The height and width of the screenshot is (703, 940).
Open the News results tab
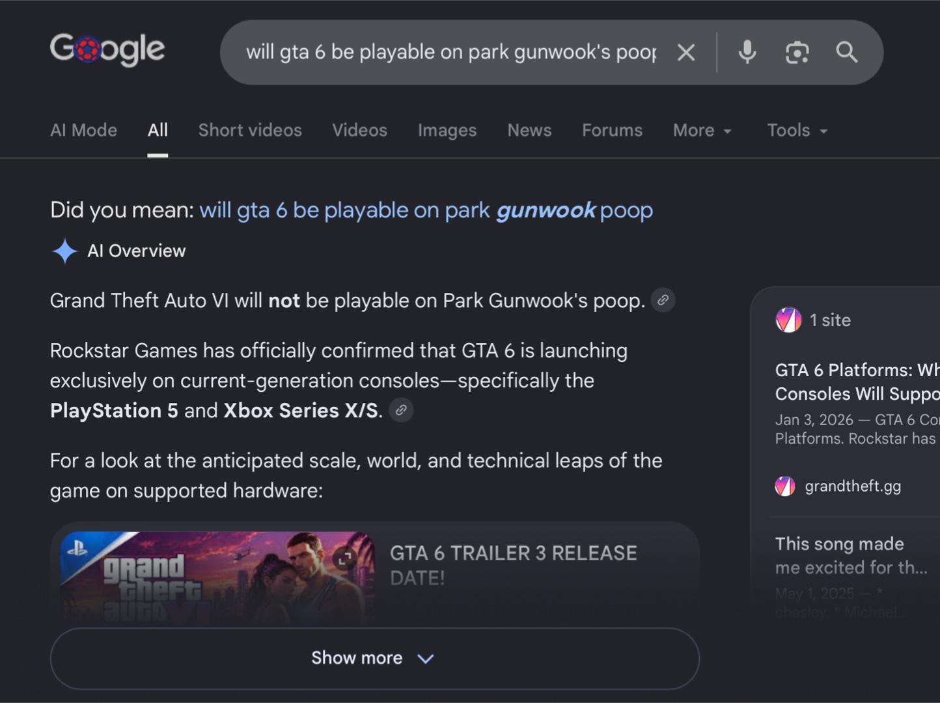tap(529, 130)
